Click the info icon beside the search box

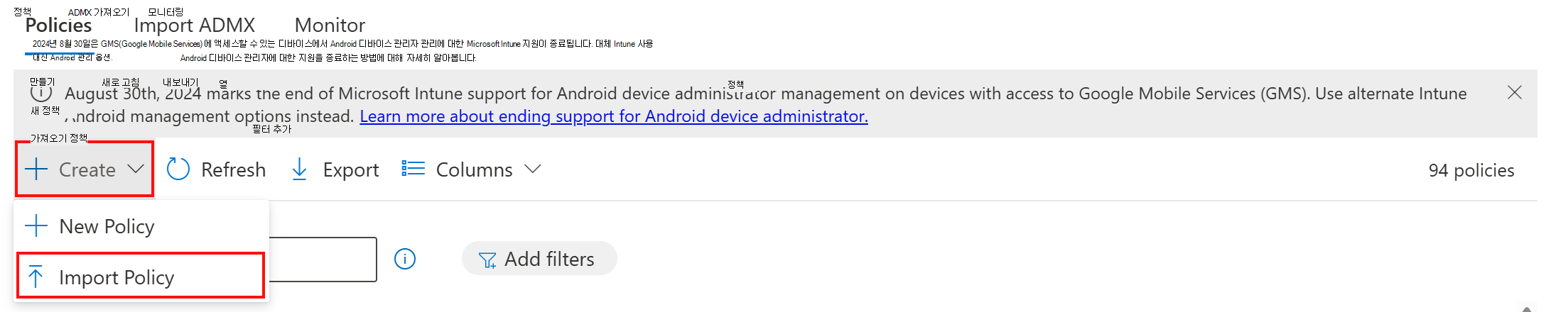[405, 260]
